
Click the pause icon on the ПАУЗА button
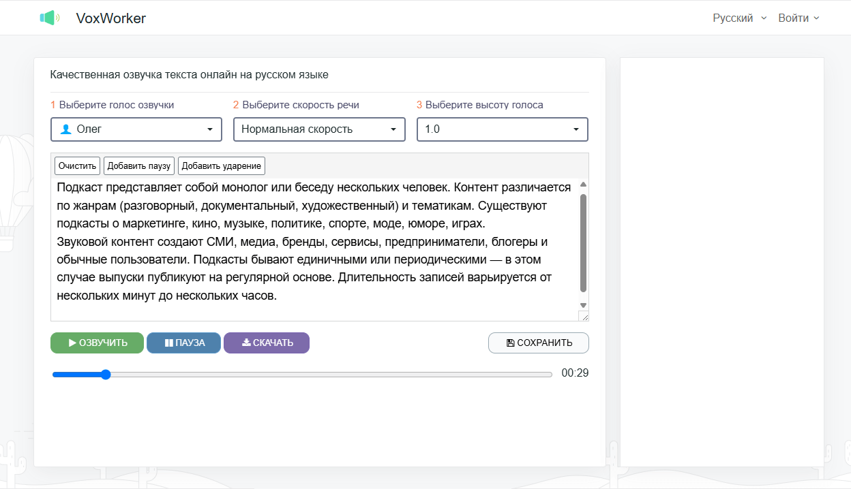pos(168,343)
